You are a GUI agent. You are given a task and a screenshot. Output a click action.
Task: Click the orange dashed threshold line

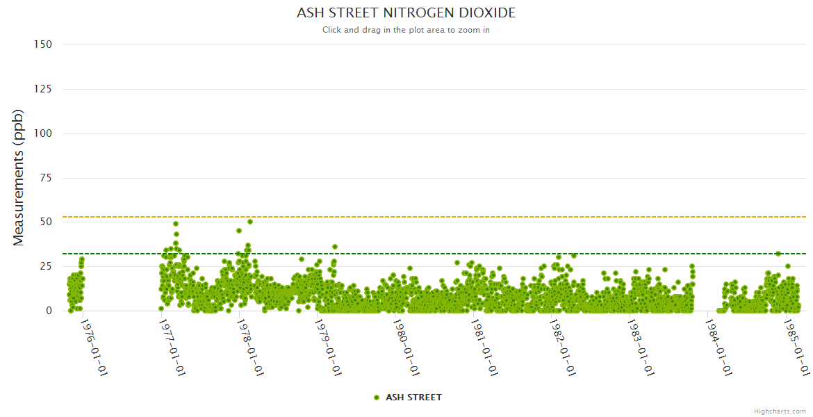(486, 217)
